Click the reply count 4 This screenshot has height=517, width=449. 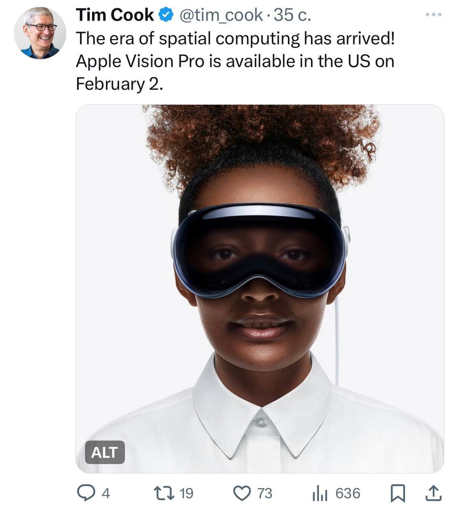106,494
